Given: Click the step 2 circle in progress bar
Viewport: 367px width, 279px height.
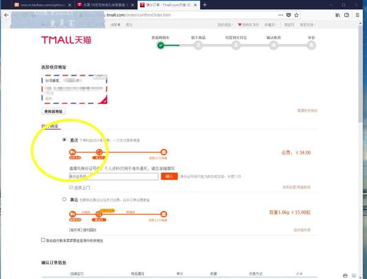Looking at the screenshot, I should coord(198,45).
